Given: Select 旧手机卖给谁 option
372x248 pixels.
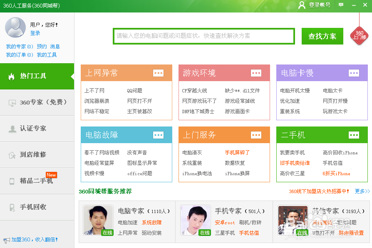Looking at the screenshot, I should (295, 163).
